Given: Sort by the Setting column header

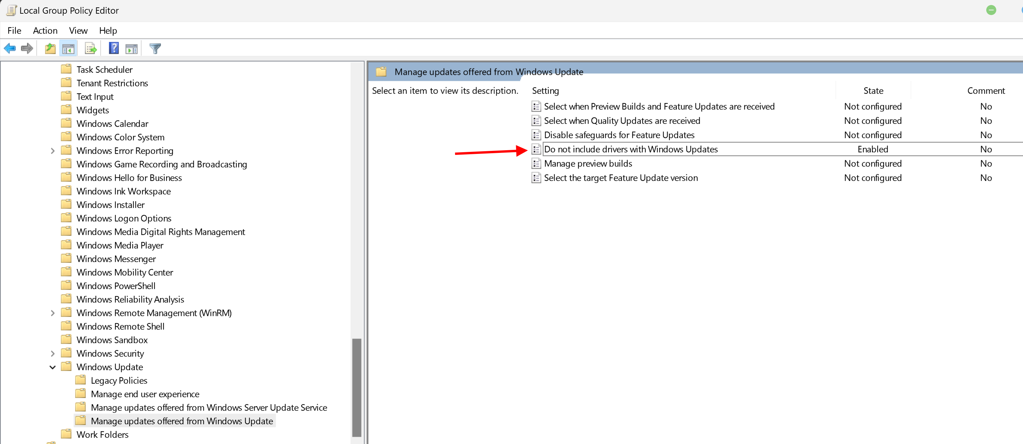Looking at the screenshot, I should 545,91.
